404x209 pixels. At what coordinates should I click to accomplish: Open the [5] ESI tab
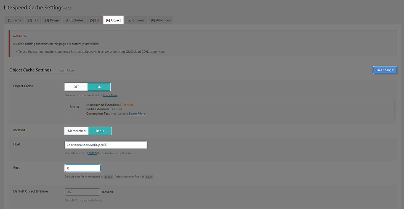[x=95, y=20]
